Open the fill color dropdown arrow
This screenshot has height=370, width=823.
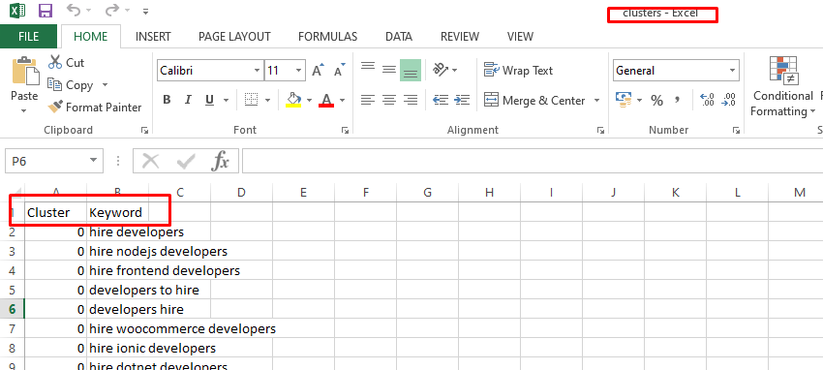tap(309, 100)
